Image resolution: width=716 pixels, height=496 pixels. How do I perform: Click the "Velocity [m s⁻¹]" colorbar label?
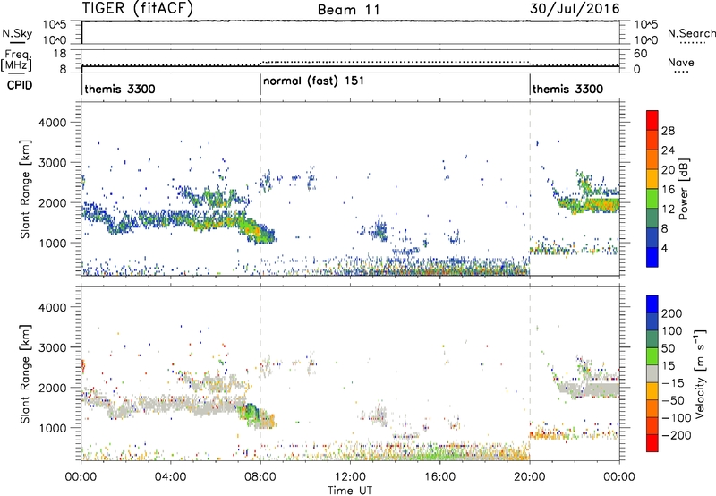tap(701, 373)
